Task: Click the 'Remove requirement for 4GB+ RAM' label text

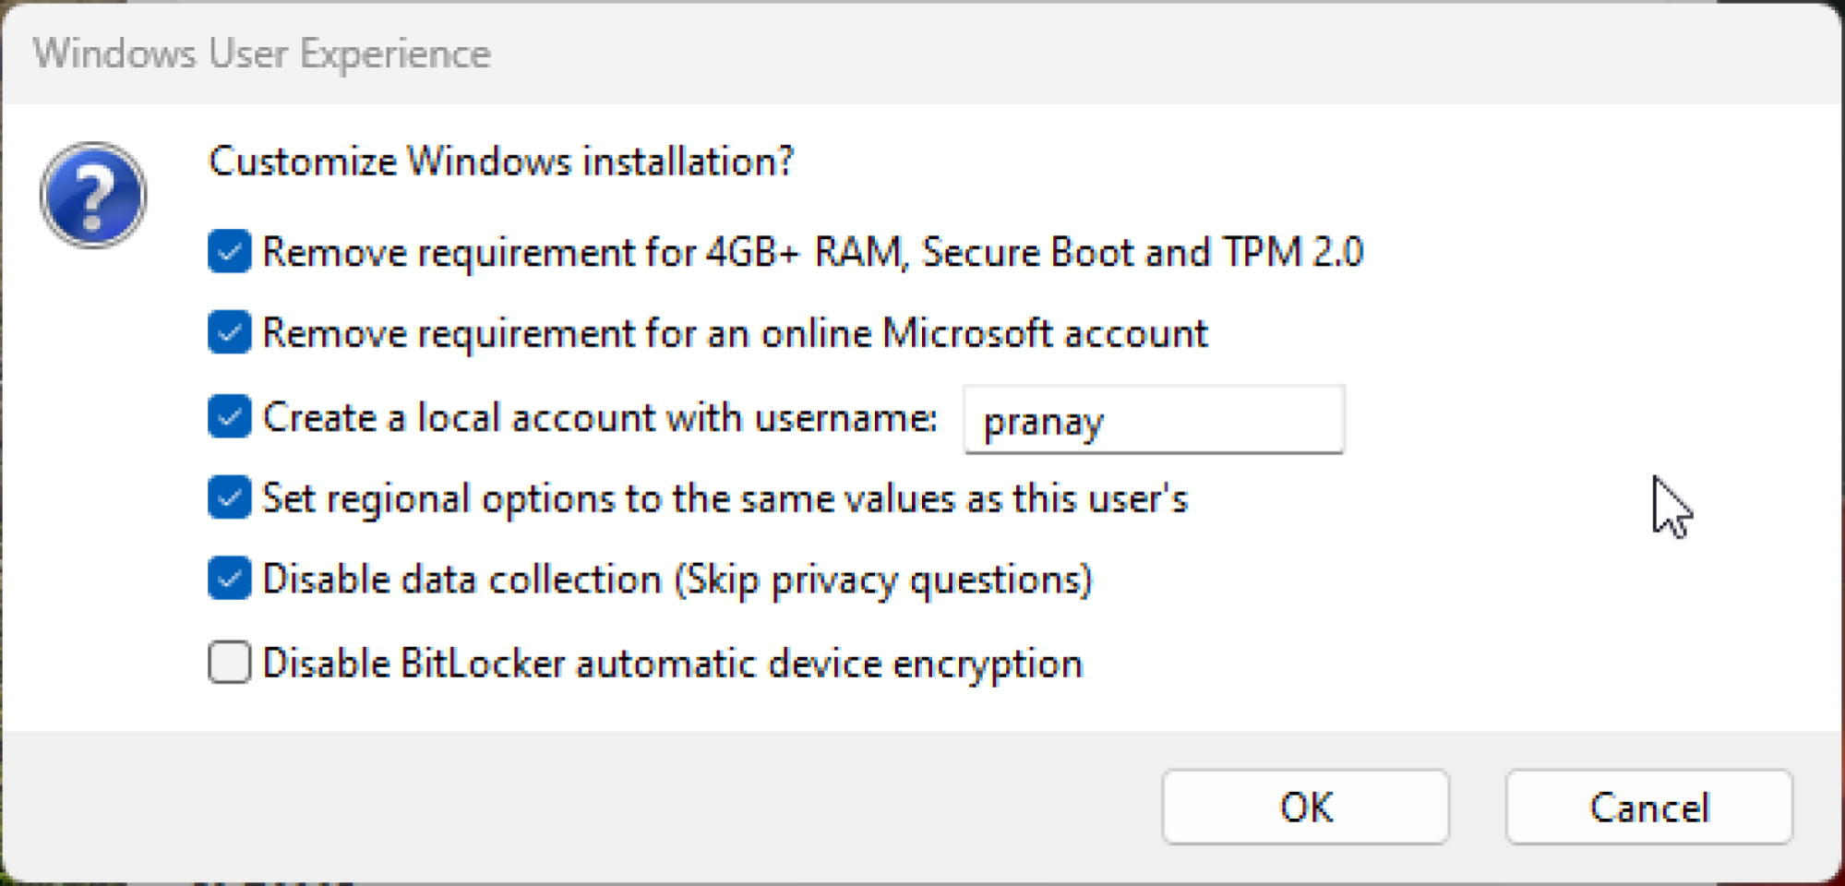Action: (812, 252)
